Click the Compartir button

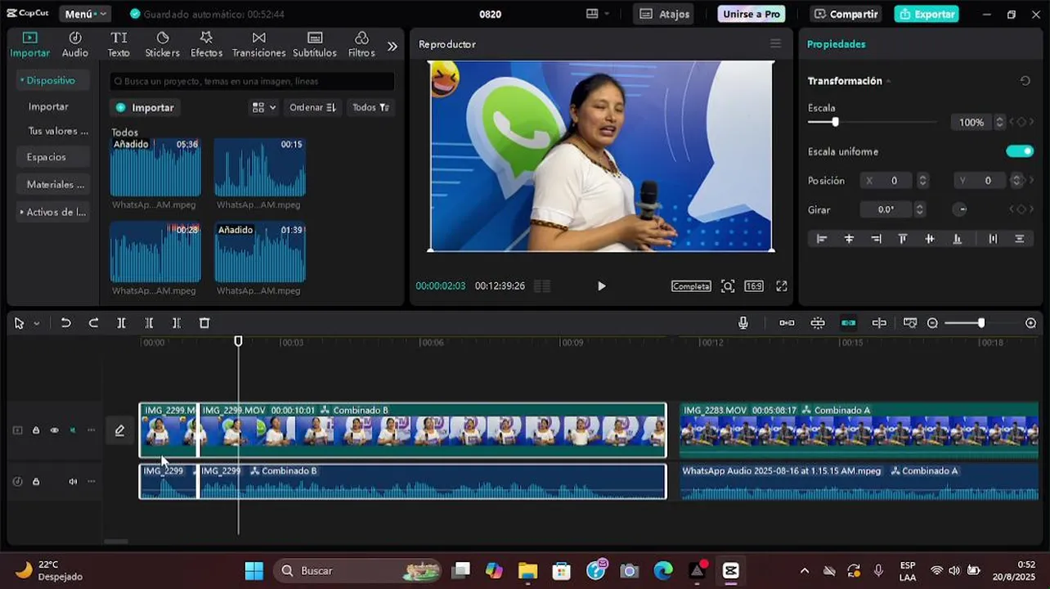846,14
